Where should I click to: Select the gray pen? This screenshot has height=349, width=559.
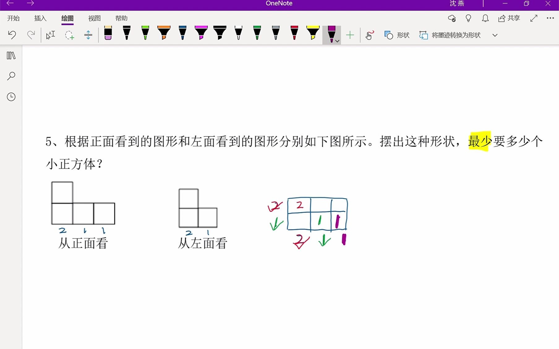pyautogui.click(x=276, y=33)
